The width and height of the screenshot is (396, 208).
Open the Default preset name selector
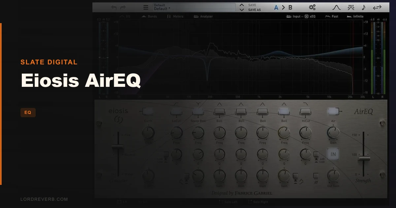tap(194, 7)
